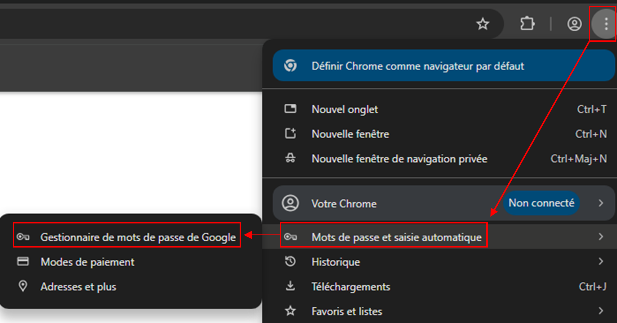Bookmark this page with the star icon

483,24
